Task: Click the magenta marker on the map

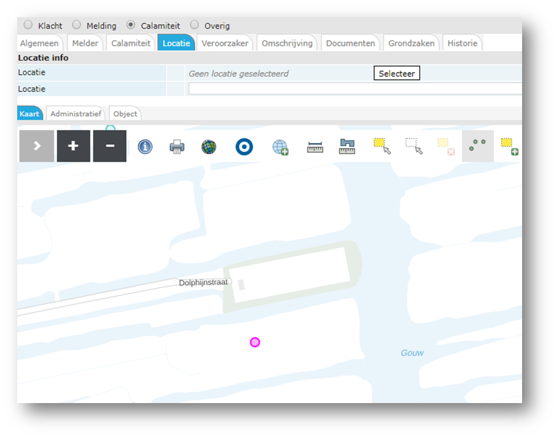Action: tap(255, 342)
